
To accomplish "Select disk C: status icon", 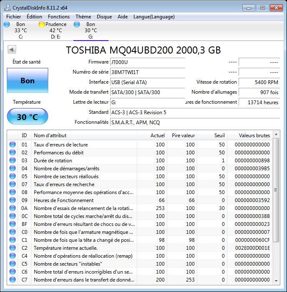I will pos(7,24).
